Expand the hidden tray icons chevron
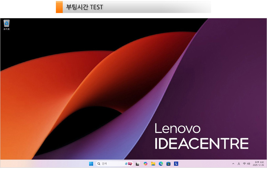Image resolution: width=267 pixels, height=169 pixels. 233,164
